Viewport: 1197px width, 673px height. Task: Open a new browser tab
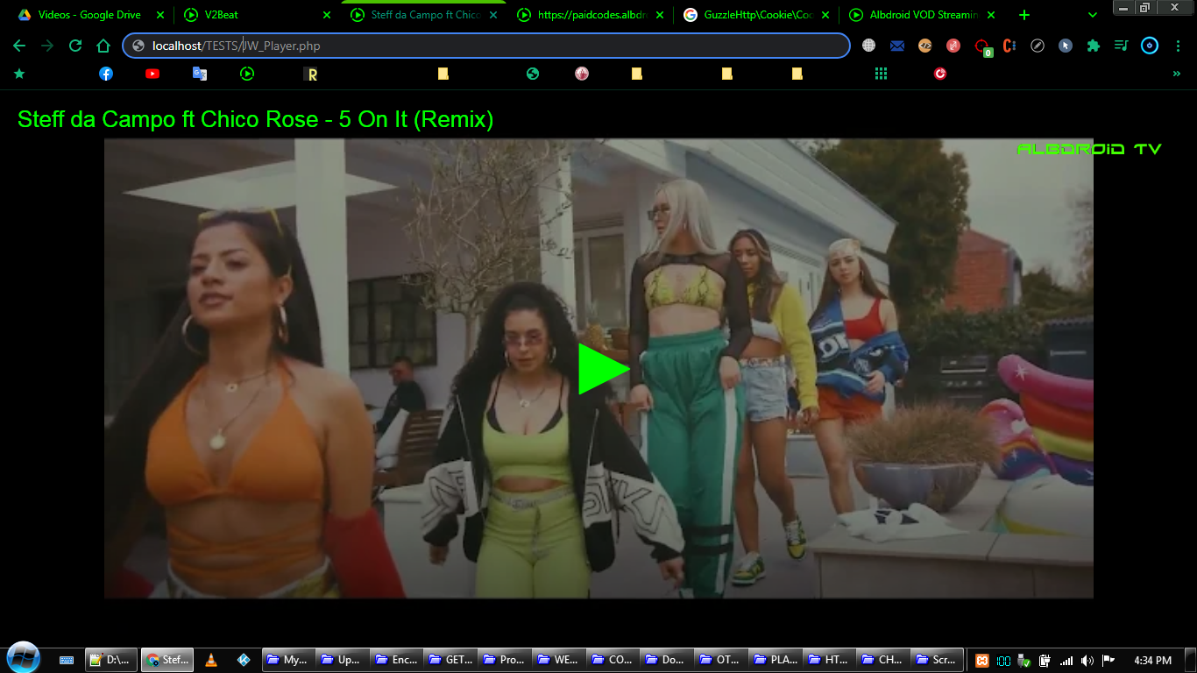(1024, 15)
